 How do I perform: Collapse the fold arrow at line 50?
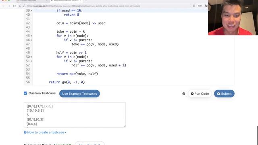pyautogui.click(x=31, y=57)
